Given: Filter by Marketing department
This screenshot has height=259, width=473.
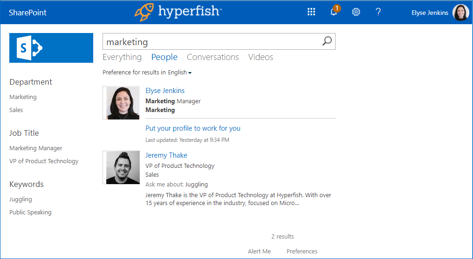Looking at the screenshot, I should pos(23,97).
